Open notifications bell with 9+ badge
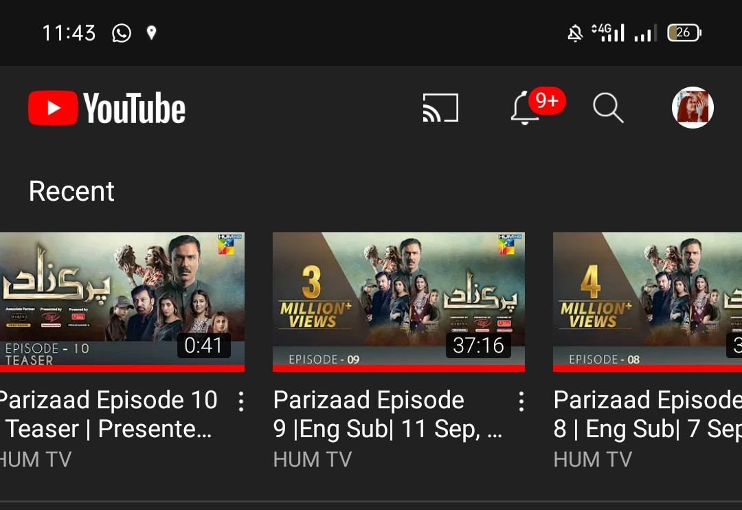The width and height of the screenshot is (742, 510). 537,106
